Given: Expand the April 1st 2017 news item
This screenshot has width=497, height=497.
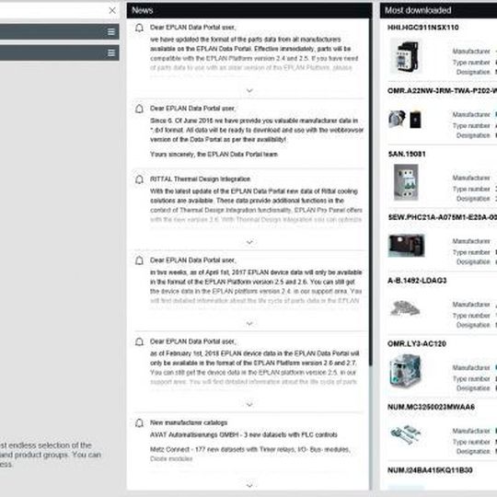Looking at the screenshot, I should (x=249, y=324).
